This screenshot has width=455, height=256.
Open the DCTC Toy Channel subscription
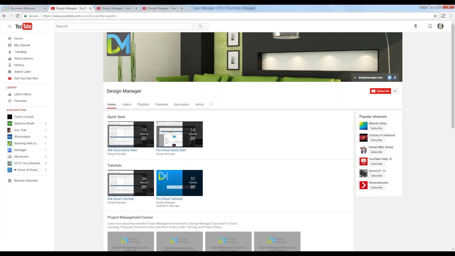point(28,163)
